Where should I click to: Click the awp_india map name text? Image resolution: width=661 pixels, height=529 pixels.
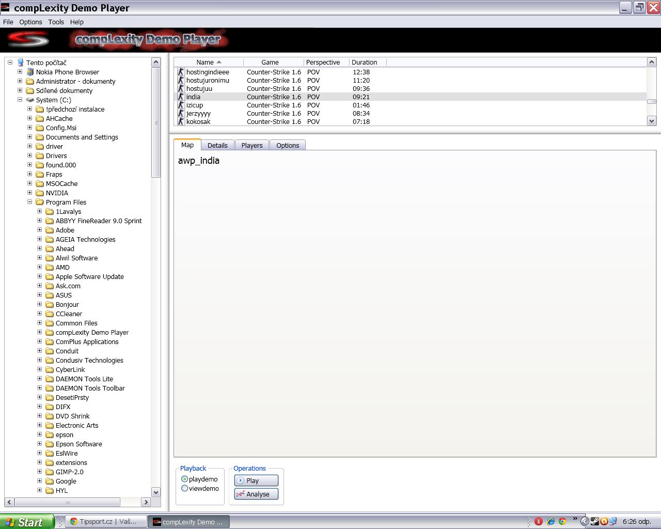tap(199, 161)
